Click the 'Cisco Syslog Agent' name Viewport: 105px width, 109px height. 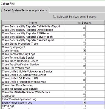tap(13, 47)
